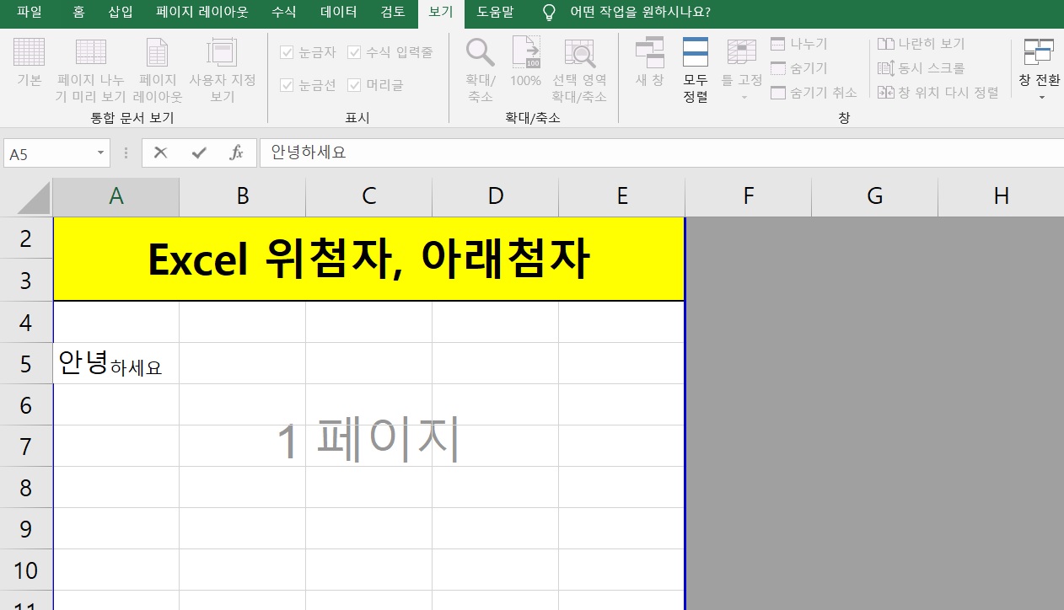
Task: Switch to the Review (검토) tab
Action: [x=393, y=13]
